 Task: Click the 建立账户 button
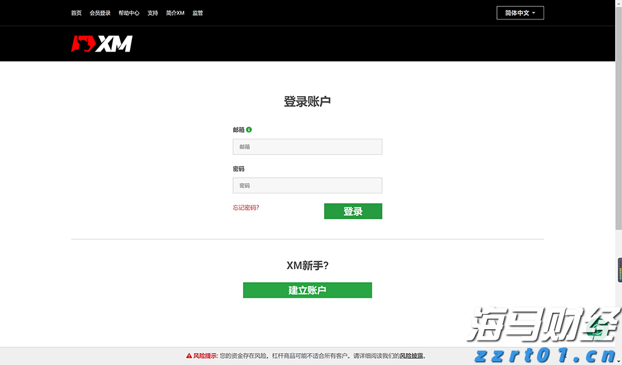click(x=307, y=290)
